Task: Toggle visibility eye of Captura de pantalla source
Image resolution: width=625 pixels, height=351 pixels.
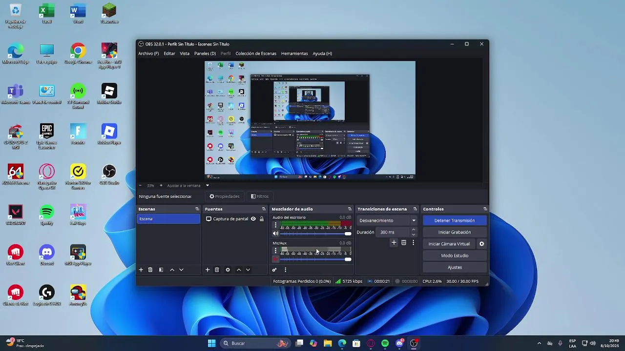Action: tap(253, 219)
